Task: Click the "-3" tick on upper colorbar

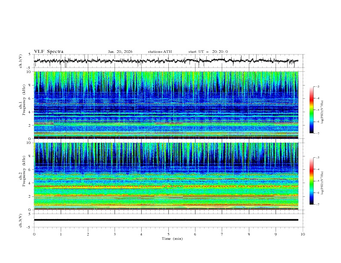Action: point(318,86)
